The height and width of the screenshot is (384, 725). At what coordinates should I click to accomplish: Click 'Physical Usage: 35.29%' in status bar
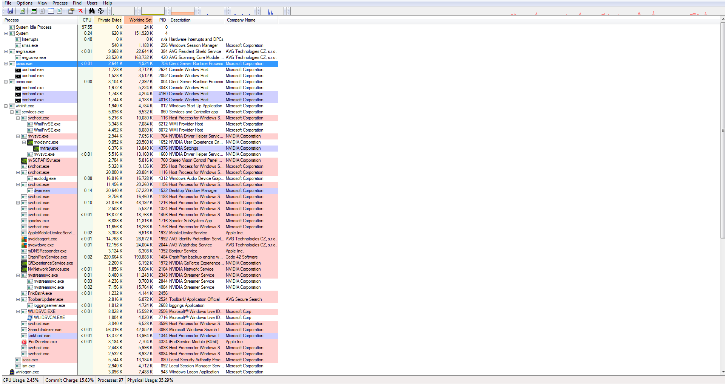click(150, 380)
